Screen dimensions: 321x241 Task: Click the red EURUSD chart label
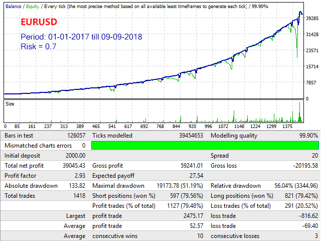coord(39,22)
